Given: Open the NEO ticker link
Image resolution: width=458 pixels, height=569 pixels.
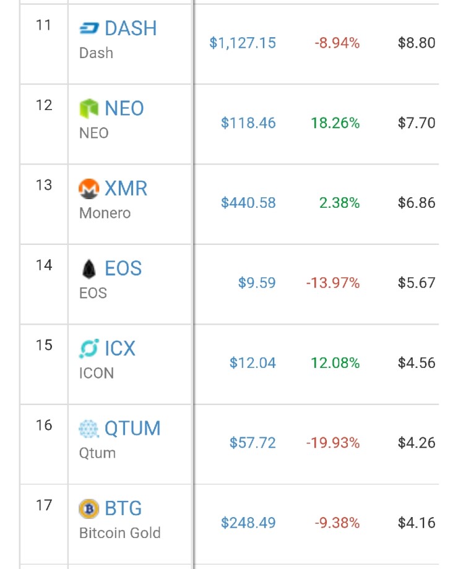Looking at the screenshot, I should 124,108.
